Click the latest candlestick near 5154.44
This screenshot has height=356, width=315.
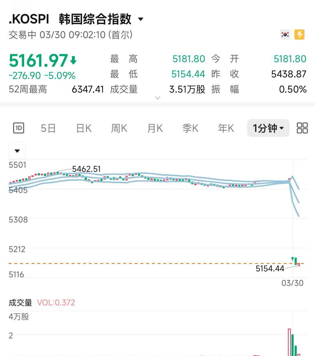click(299, 264)
